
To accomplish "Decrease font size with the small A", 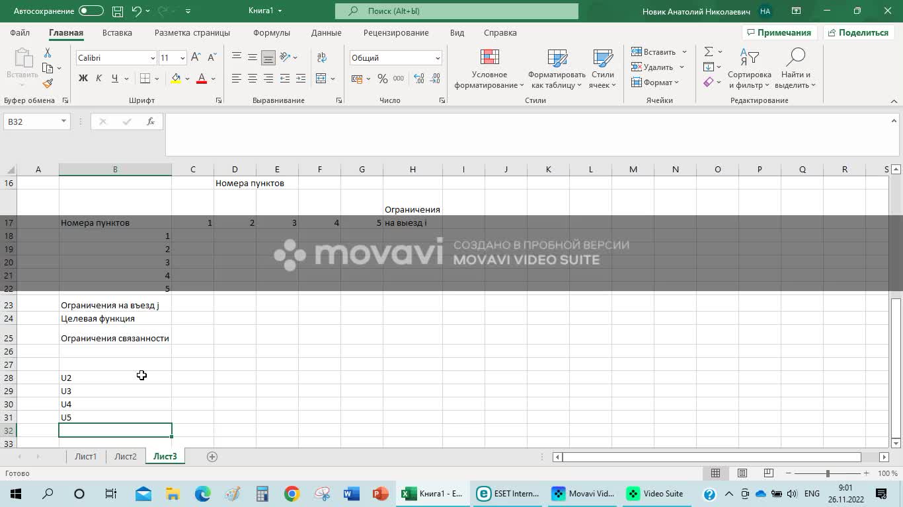I will point(212,57).
